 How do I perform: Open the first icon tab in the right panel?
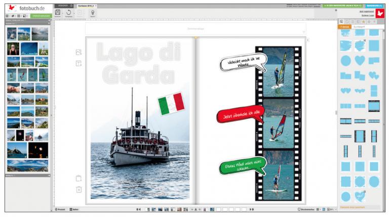(x=341, y=22)
